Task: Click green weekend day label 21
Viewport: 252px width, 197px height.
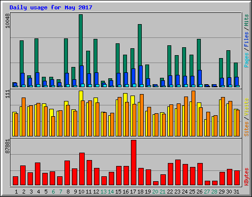Action: (x=162, y=192)
